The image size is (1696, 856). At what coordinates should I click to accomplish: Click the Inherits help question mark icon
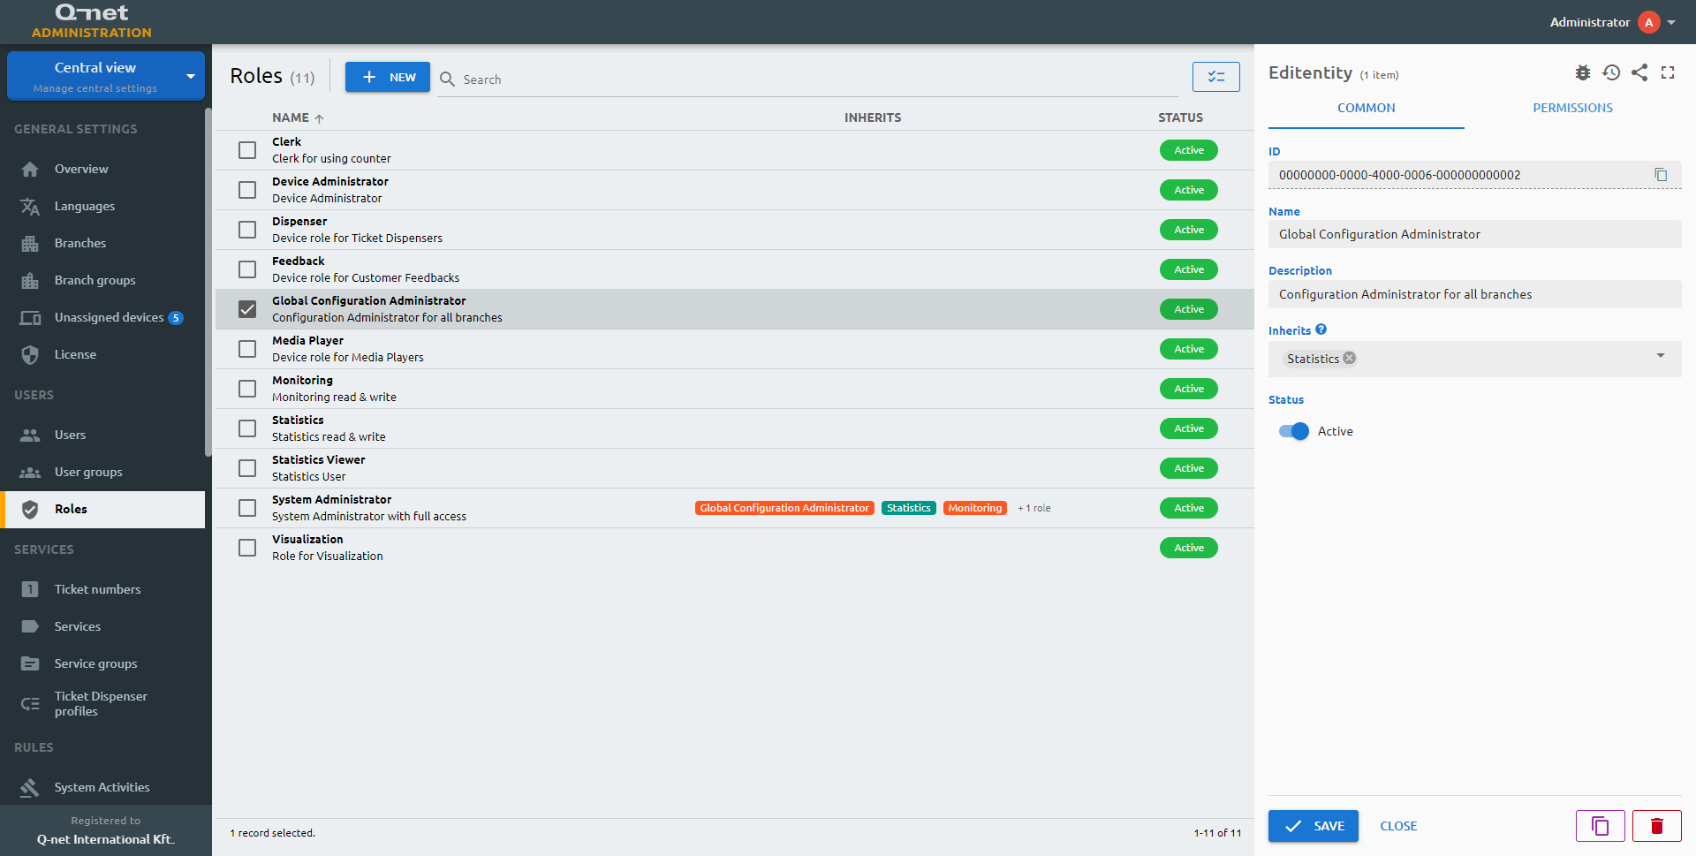pos(1321,330)
